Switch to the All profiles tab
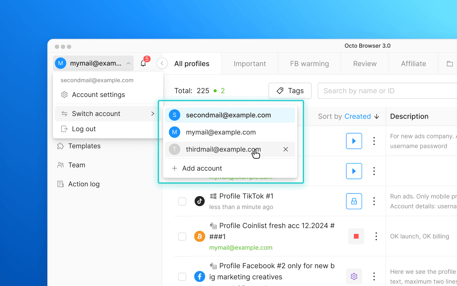The height and width of the screenshot is (286, 457). click(x=192, y=64)
